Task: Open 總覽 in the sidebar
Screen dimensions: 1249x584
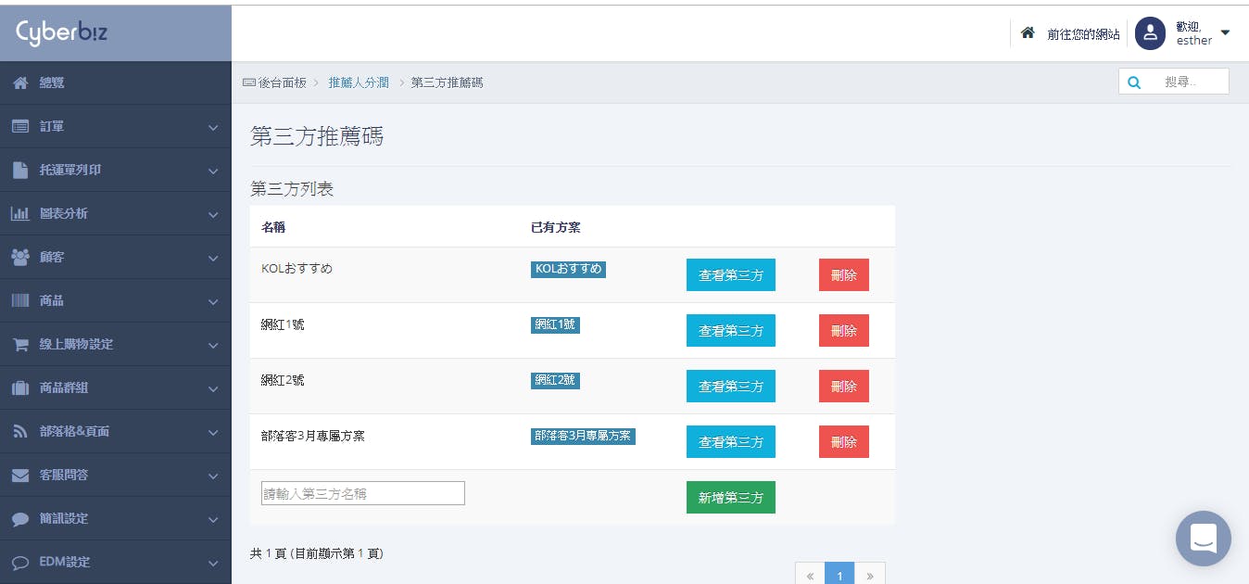Action: (x=115, y=83)
